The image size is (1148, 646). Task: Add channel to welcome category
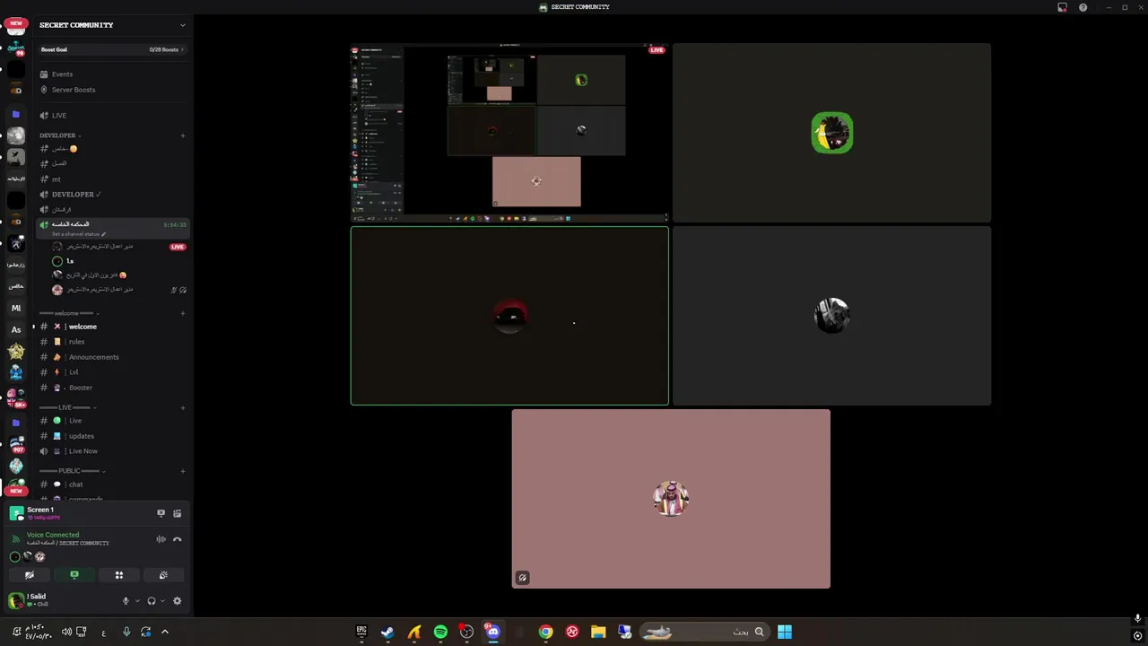tap(183, 313)
